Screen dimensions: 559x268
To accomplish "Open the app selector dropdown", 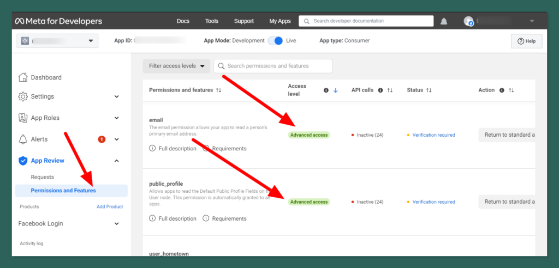I will tap(57, 41).
